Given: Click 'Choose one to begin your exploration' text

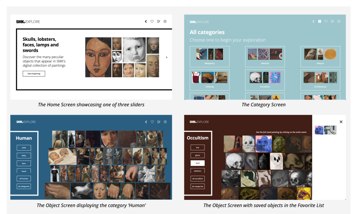Looking at the screenshot, I should coord(228,40).
